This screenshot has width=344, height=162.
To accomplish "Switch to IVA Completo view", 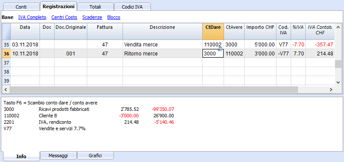I will 32,17.
